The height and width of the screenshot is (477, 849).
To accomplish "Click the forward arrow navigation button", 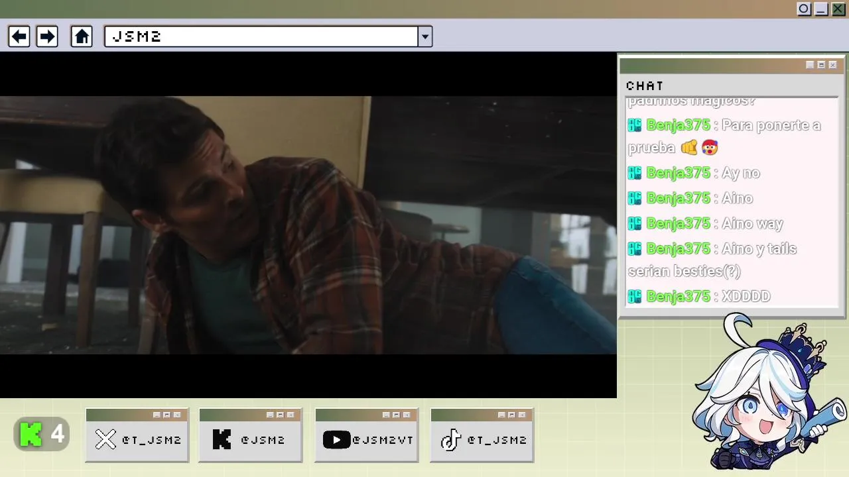I will (x=47, y=36).
